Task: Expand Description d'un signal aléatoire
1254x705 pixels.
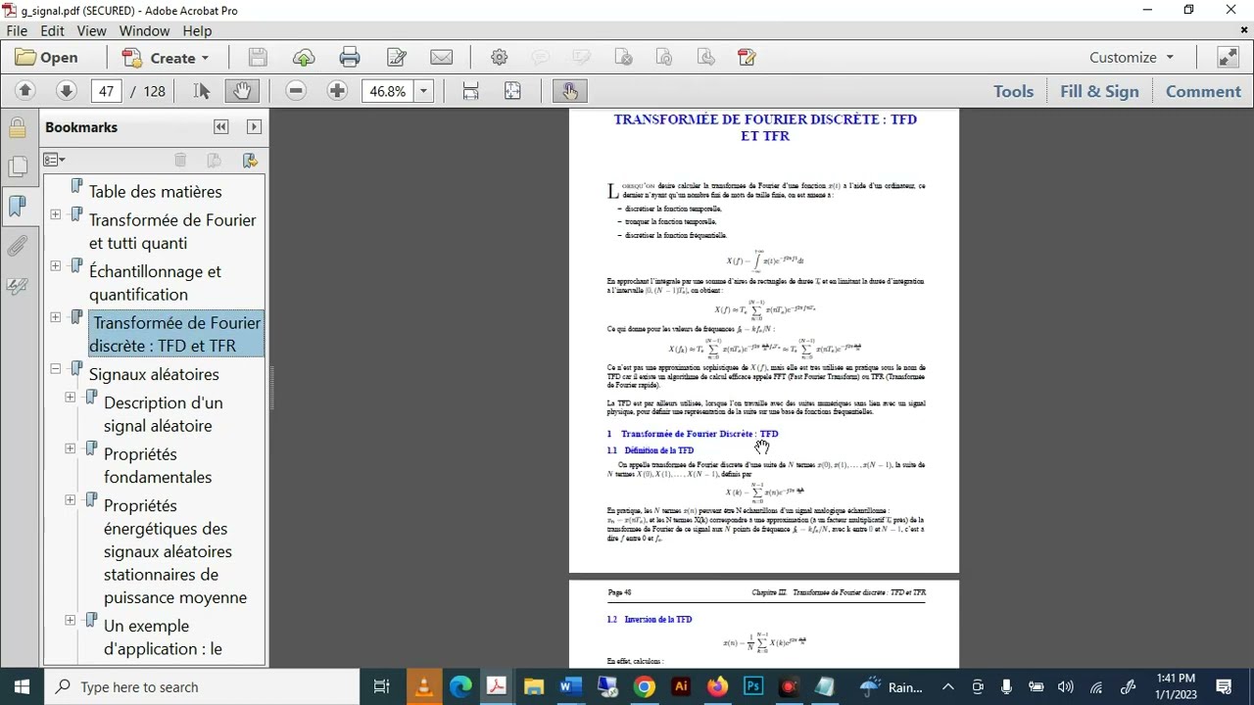Action: point(71,398)
